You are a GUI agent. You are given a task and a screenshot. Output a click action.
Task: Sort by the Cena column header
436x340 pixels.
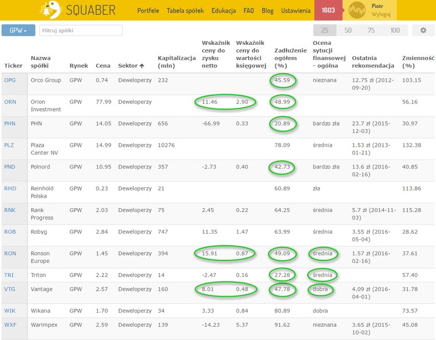[x=103, y=66]
